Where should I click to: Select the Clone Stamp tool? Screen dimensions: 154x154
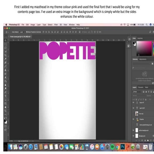pyautogui.click(x=5, y=70)
